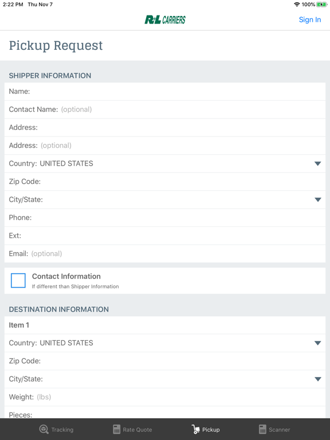Expand the destination City/State dropdown arrow
This screenshot has width=330, height=440.
317,379
